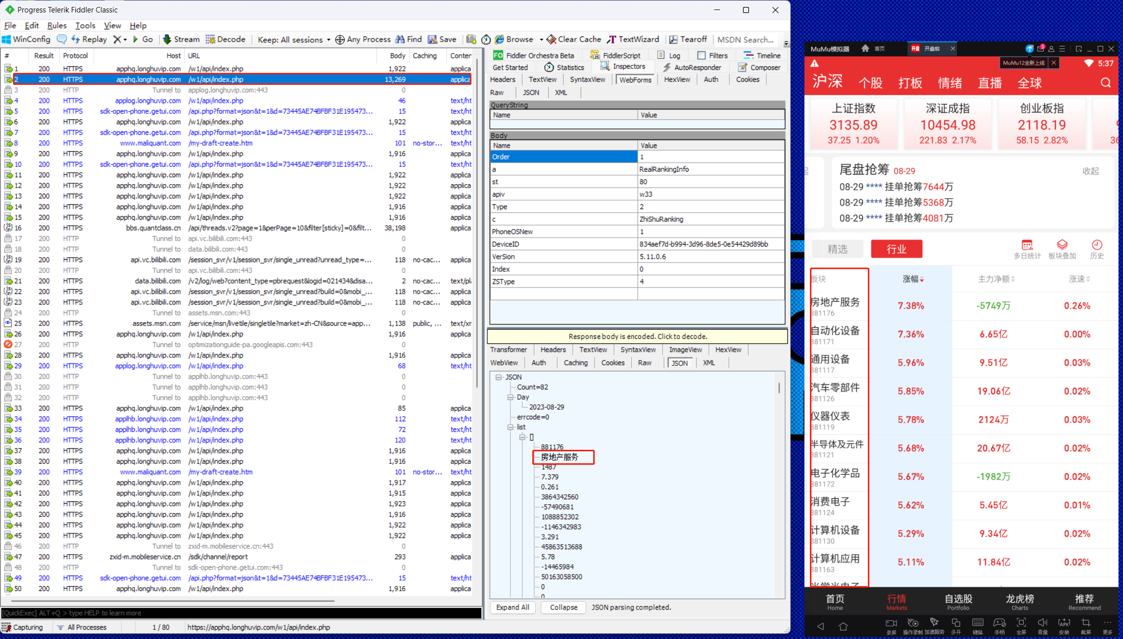Open 自选股 Portfolio bottom tab
This screenshot has height=639, width=1123.
(958, 602)
